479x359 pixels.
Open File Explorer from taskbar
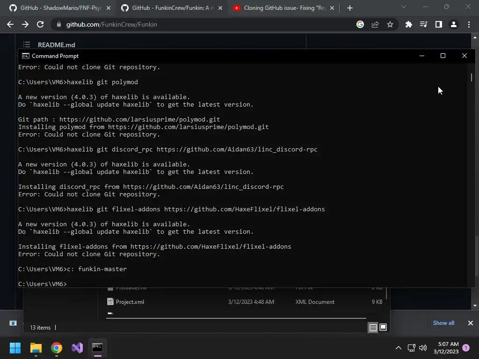click(x=36, y=348)
